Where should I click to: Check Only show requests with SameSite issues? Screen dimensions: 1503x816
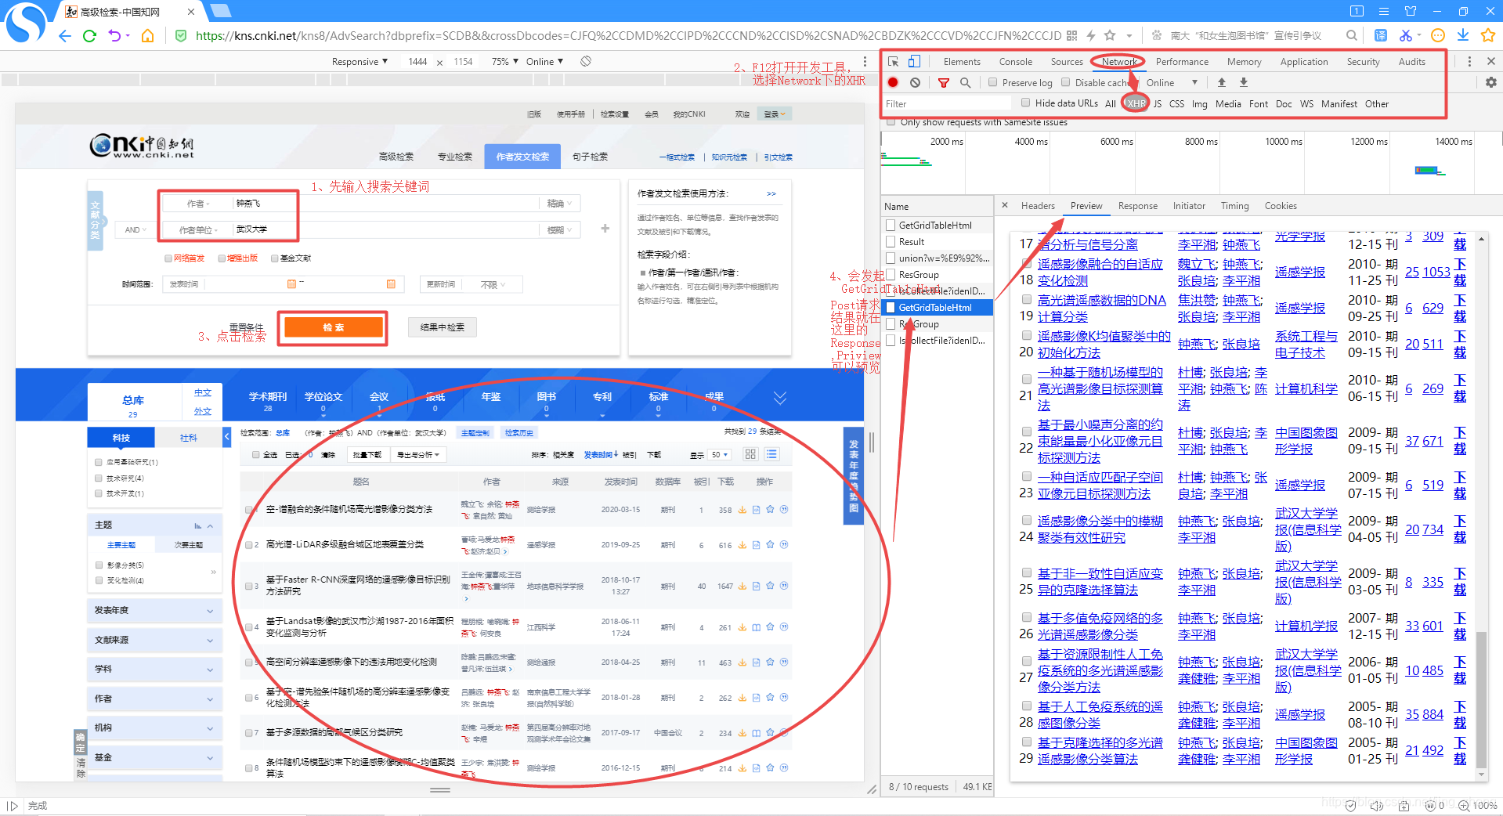[x=891, y=122]
